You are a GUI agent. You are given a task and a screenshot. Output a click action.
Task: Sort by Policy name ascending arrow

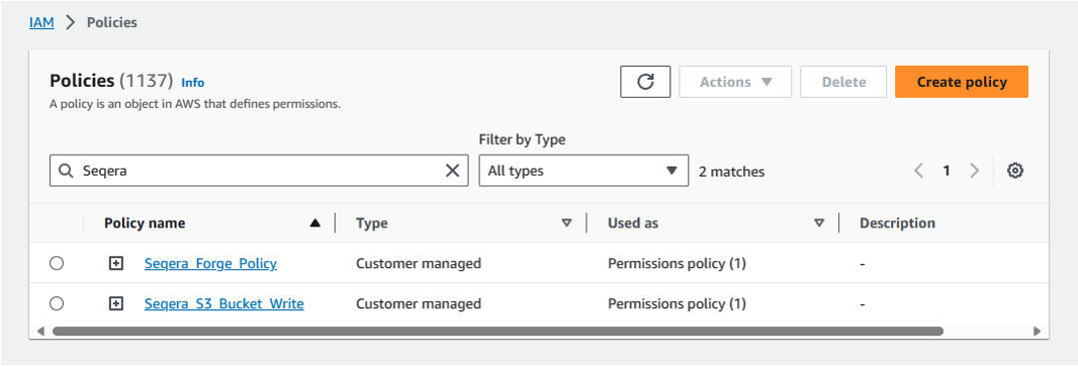click(x=315, y=223)
